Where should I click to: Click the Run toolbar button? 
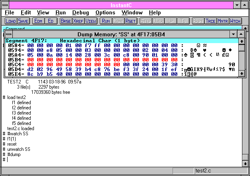[106, 21]
